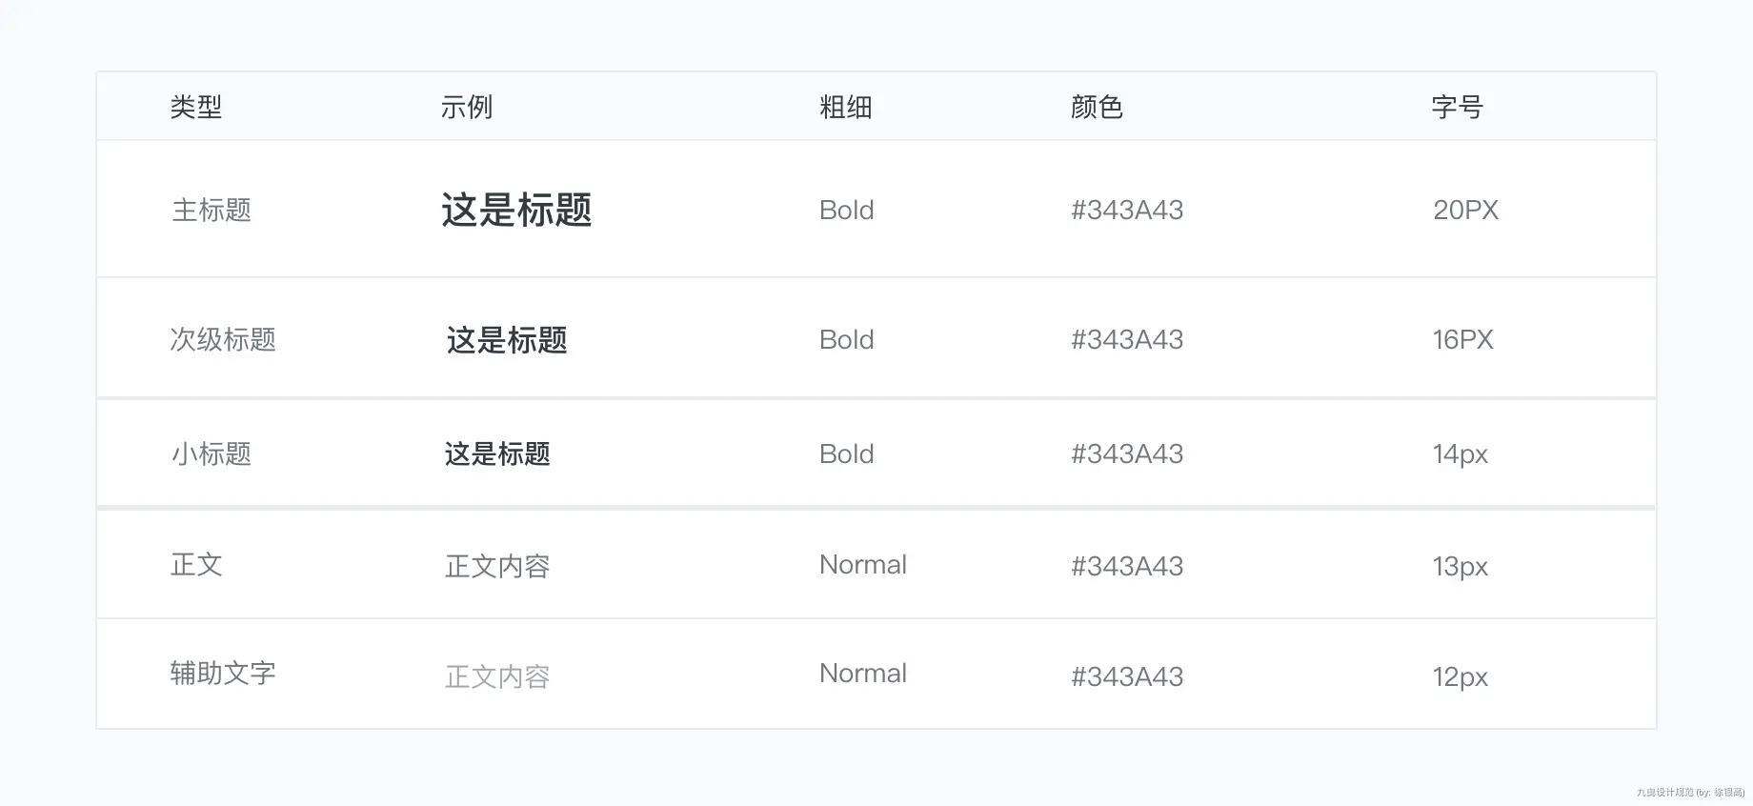Select the 次级标题 row label
The height and width of the screenshot is (806, 1753).
(x=223, y=339)
